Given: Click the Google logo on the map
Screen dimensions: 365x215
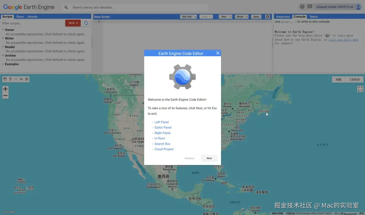Looking at the screenshot, I should [9, 212].
